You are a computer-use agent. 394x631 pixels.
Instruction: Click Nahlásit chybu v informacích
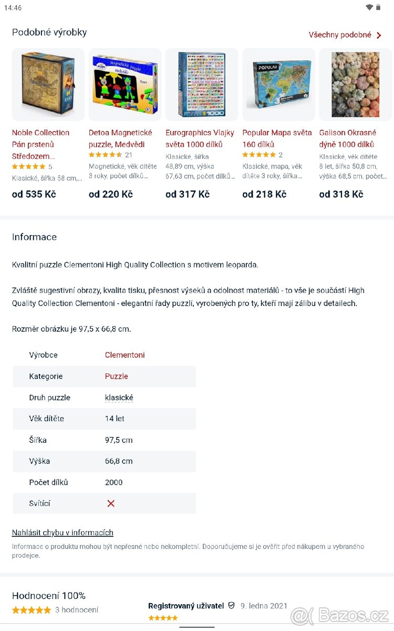(63, 533)
